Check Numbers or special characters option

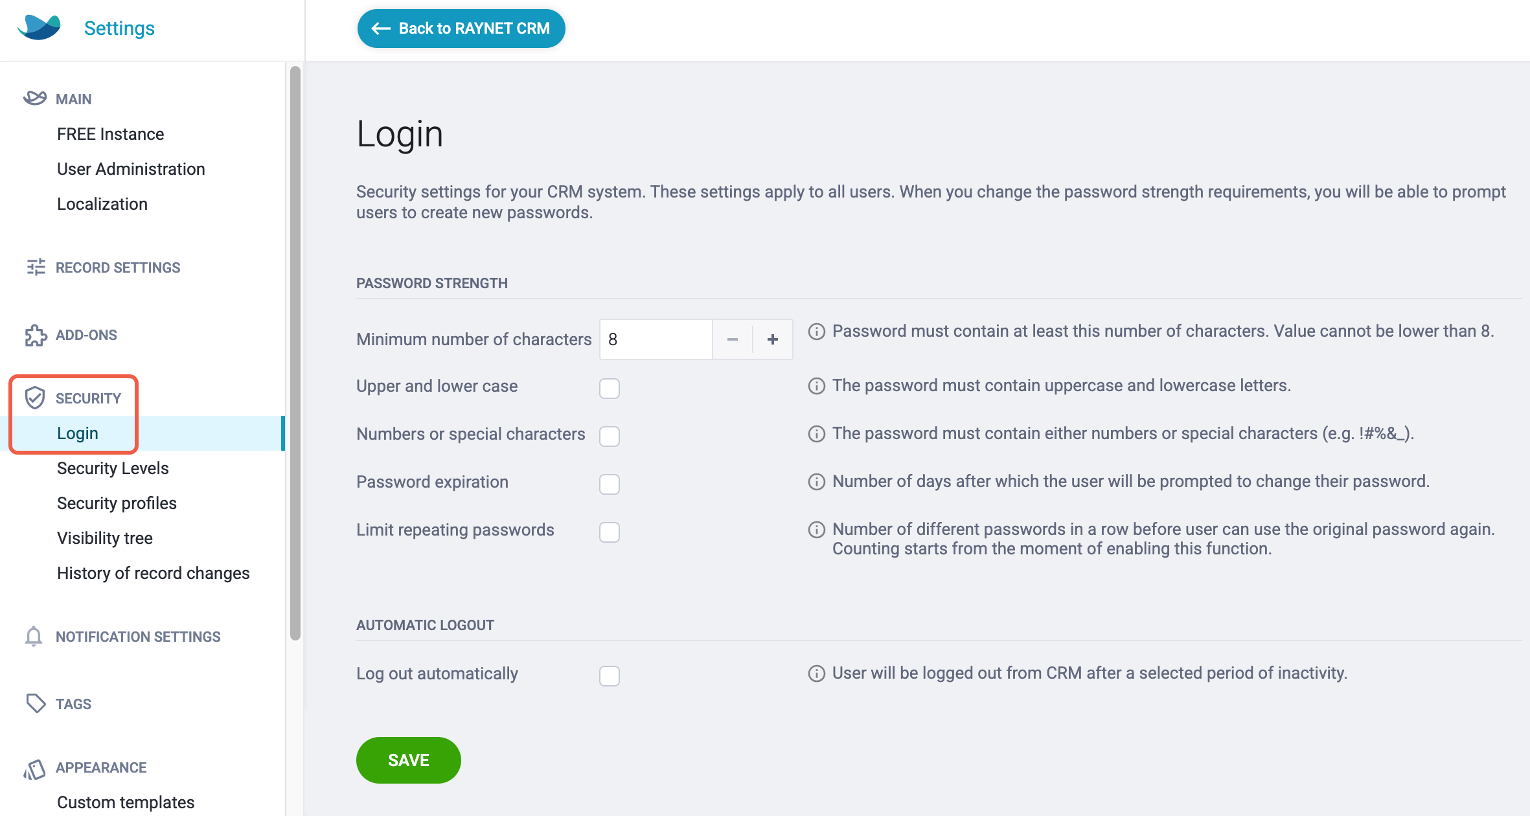point(610,436)
